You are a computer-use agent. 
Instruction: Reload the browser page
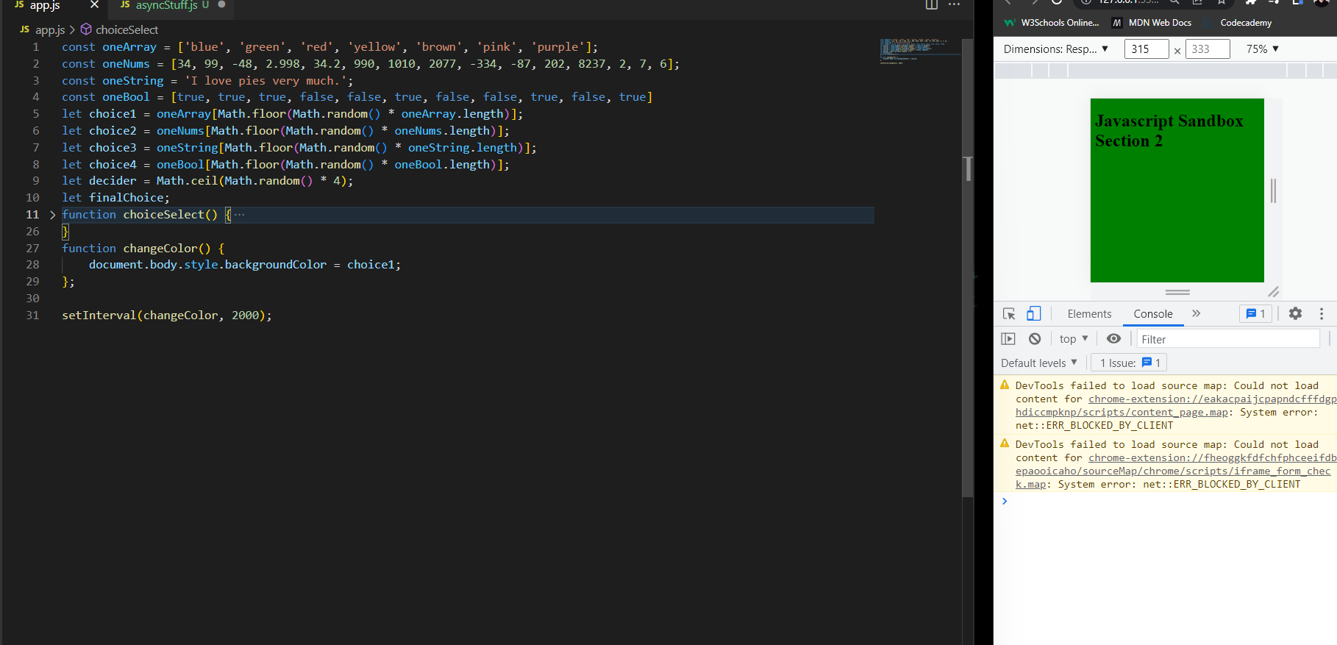[1057, 2]
